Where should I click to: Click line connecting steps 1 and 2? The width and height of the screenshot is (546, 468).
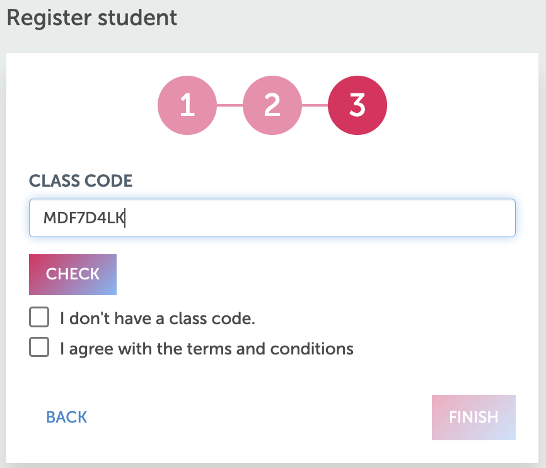(229, 106)
